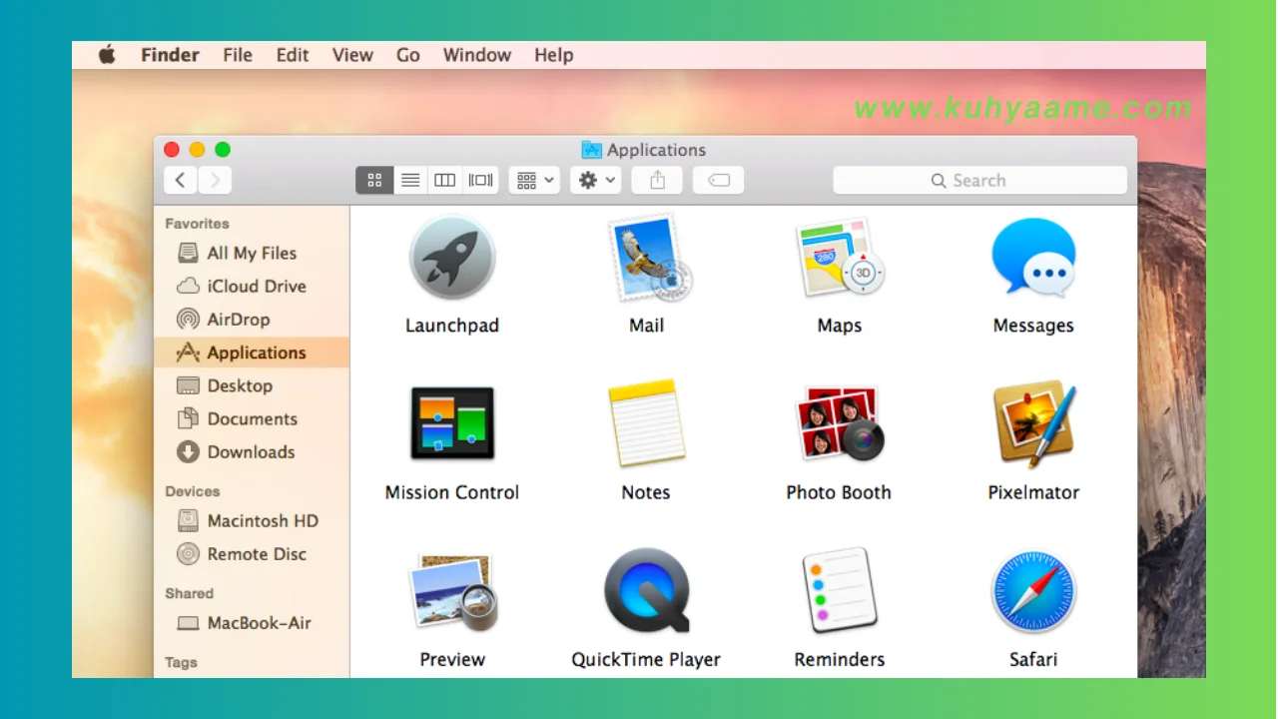
Task: Select Macintosh HD device
Action: 252,520
